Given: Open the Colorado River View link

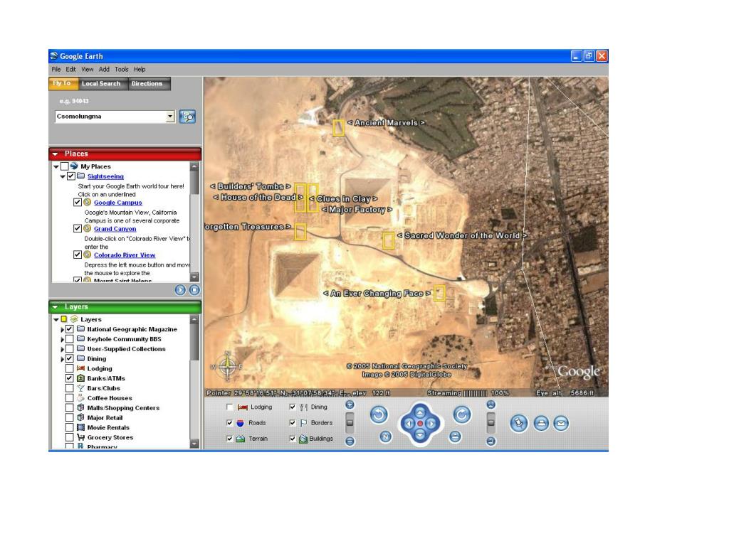Looking at the screenshot, I should click(x=125, y=255).
